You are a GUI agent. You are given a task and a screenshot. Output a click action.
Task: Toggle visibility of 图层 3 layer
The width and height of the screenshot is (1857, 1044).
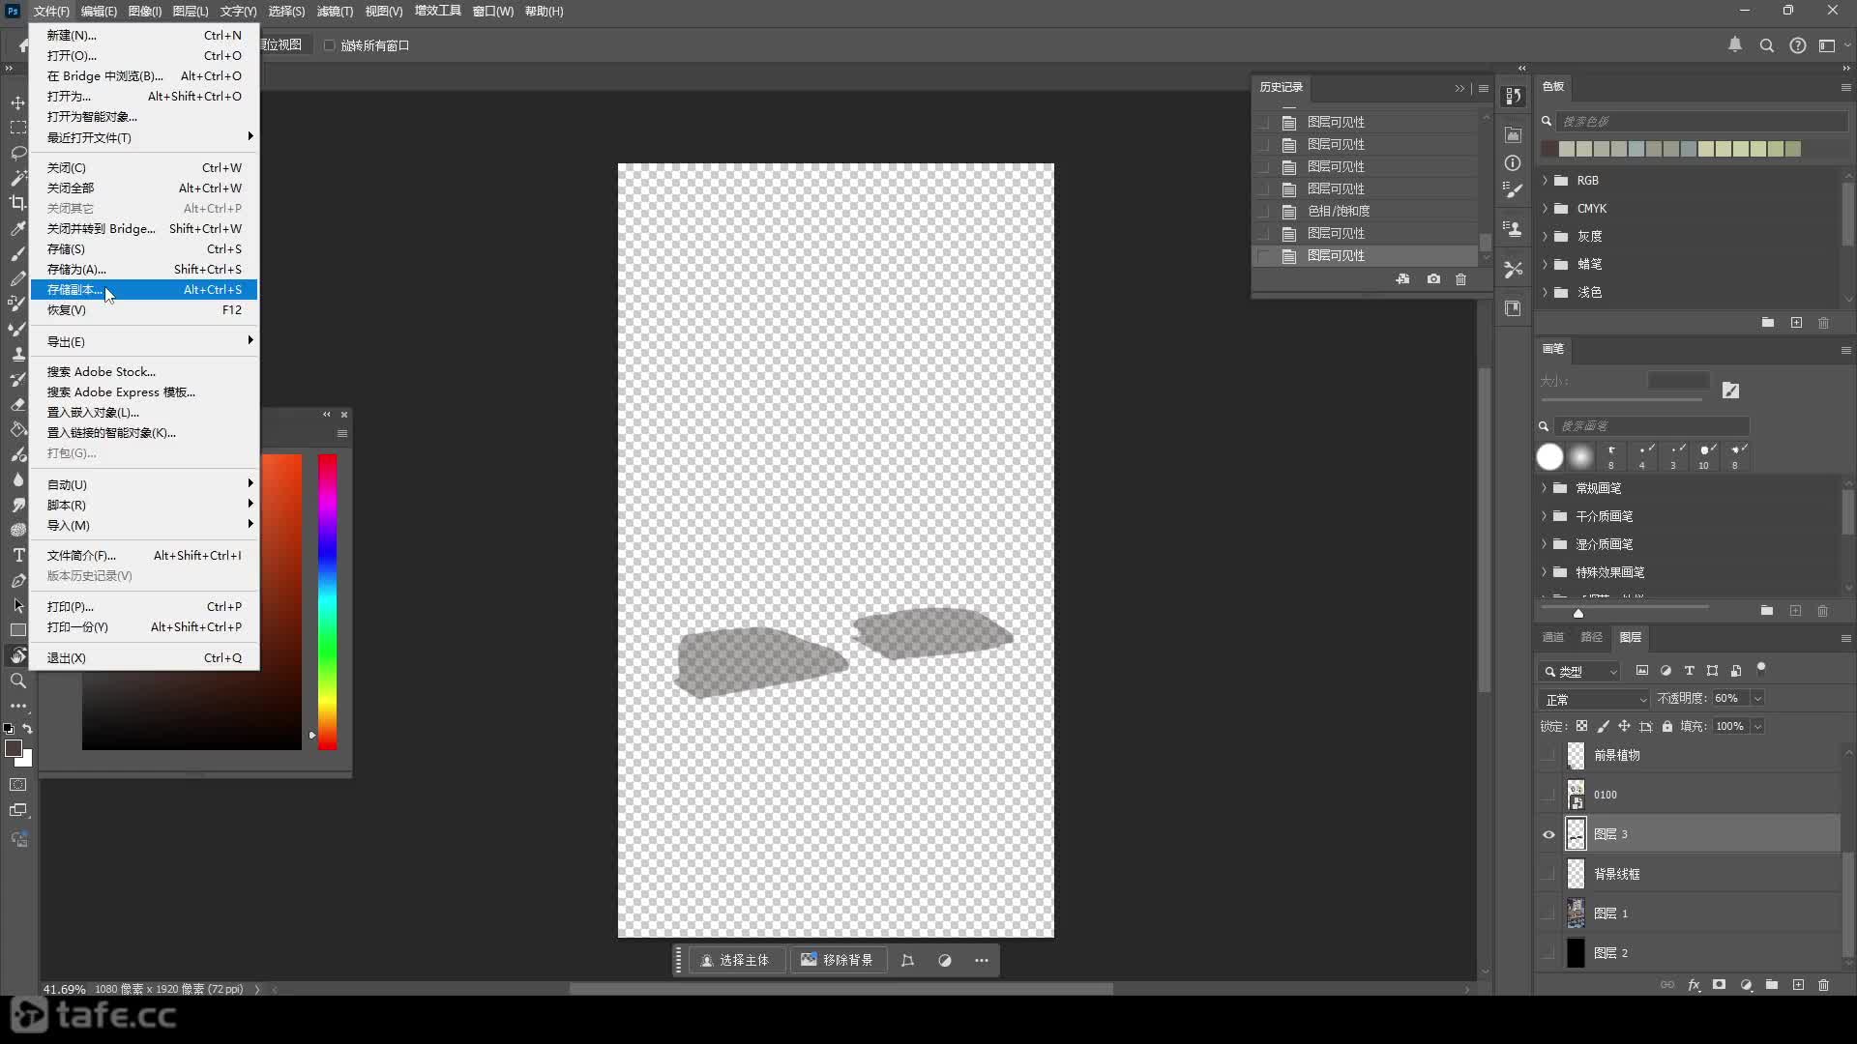pos(1548,834)
